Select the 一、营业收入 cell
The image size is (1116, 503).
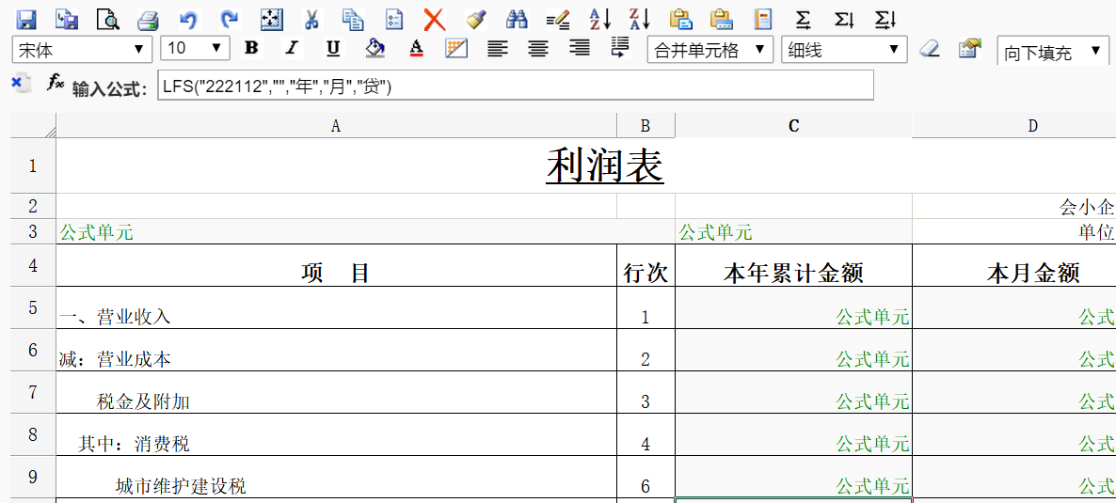(x=336, y=308)
